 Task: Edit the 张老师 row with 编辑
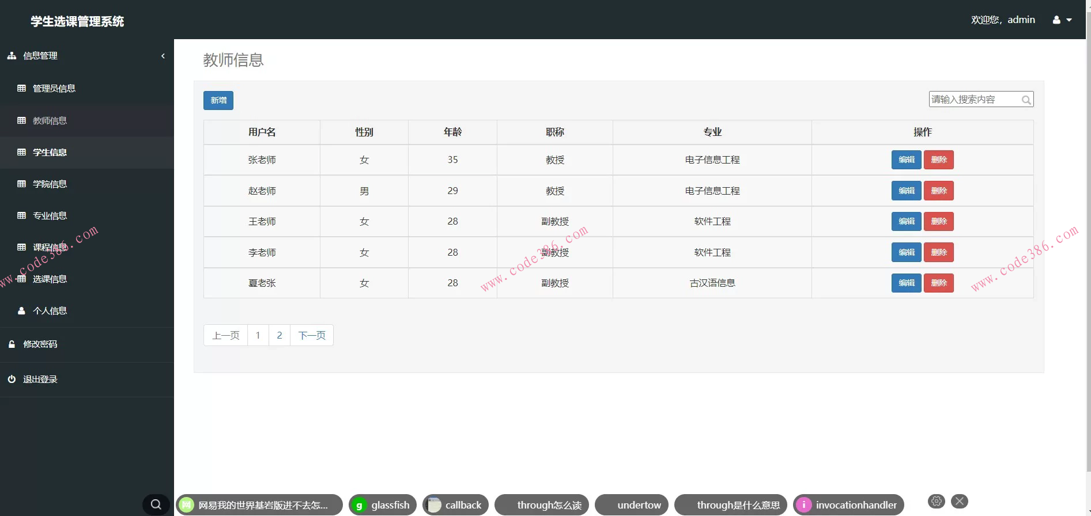click(x=906, y=160)
